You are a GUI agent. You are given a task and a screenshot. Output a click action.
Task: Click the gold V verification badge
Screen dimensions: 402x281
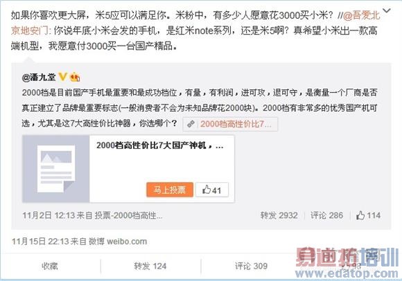coord(63,77)
